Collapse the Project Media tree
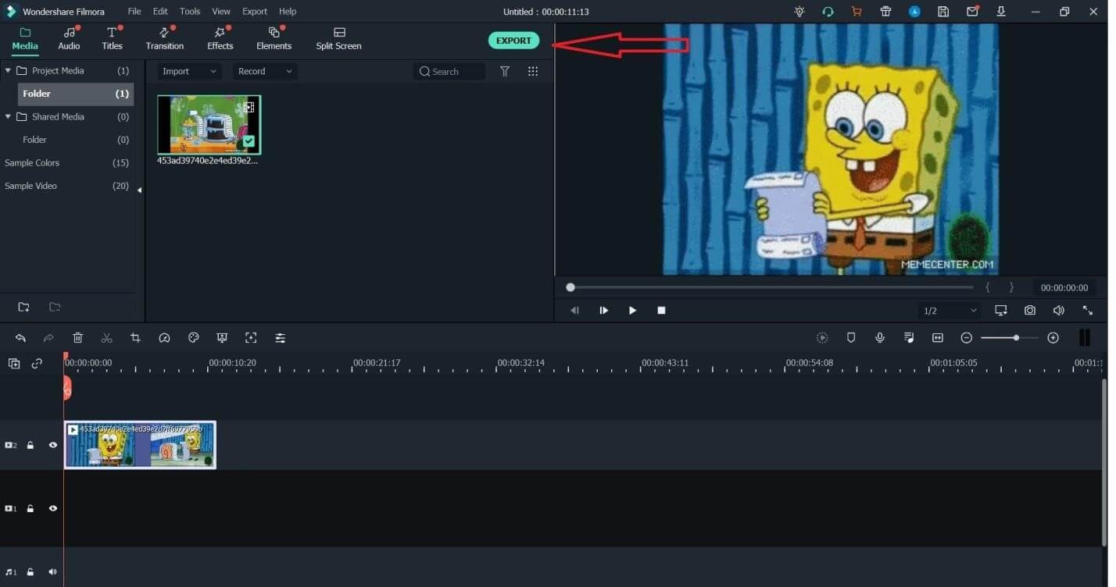1116x587 pixels. (8, 70)
